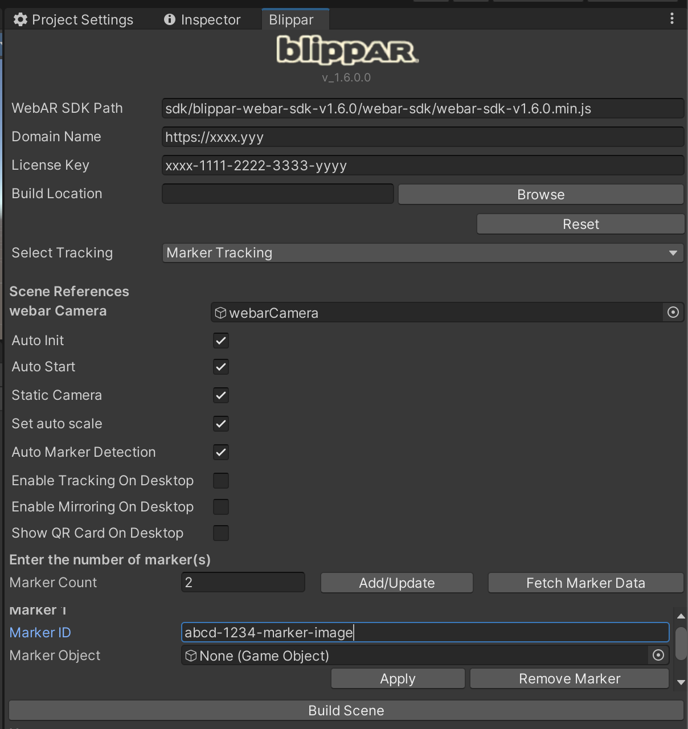Focus the Marker Count input field
The image size is (688, 729).
(x=243, y=583)
